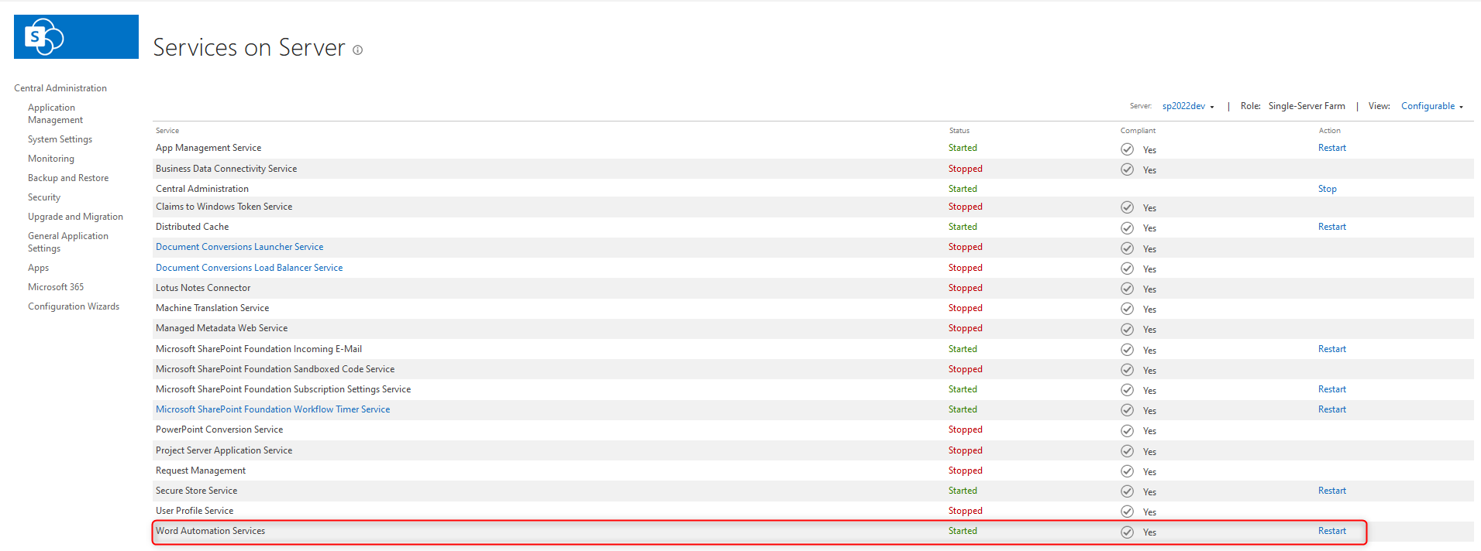Viewport: 1481px width, 551px height.
Task: Click the Single-Server Farm role text
Action: 1307,106
